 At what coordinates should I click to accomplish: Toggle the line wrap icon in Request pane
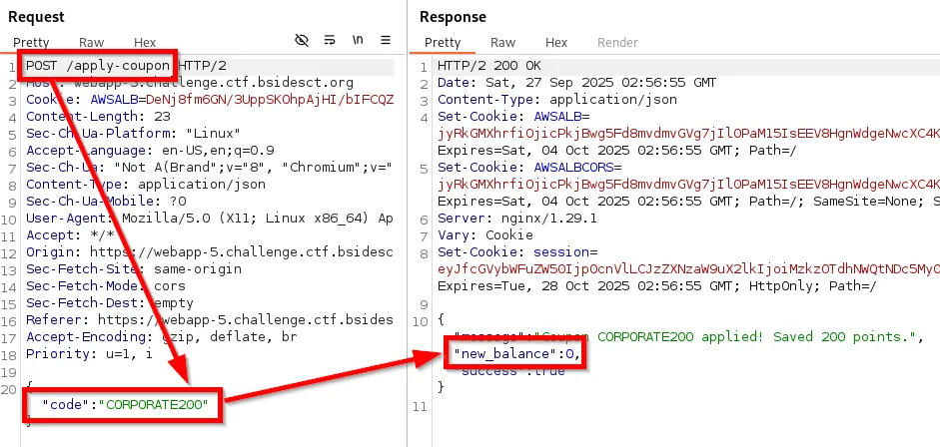click(x=330, y=41)
